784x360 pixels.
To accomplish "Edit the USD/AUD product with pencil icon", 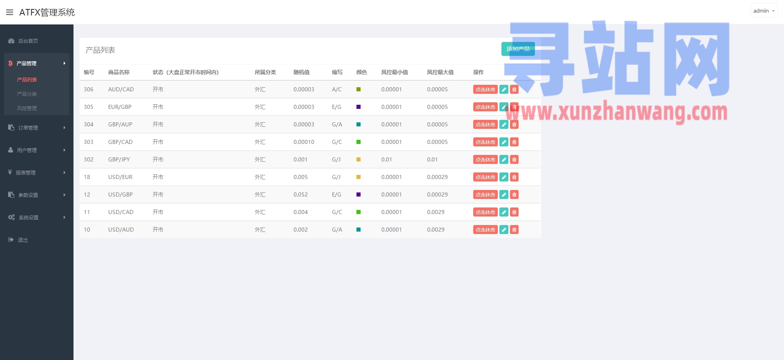I will [504, 230].
